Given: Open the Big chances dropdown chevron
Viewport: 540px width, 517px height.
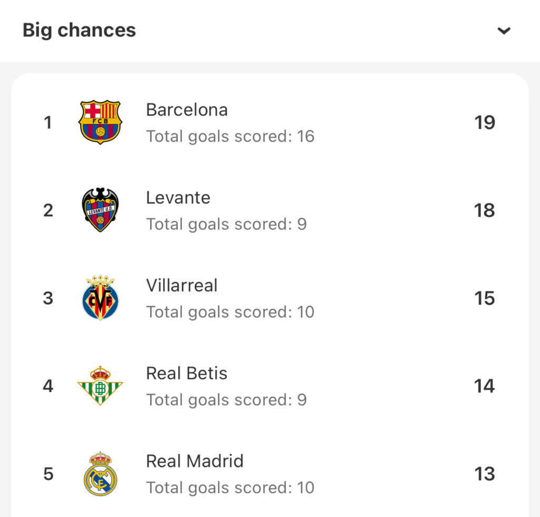Looking at the screenshot, I should coord(504,31).
